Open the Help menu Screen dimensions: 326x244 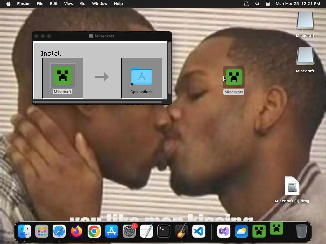(118, 4)
